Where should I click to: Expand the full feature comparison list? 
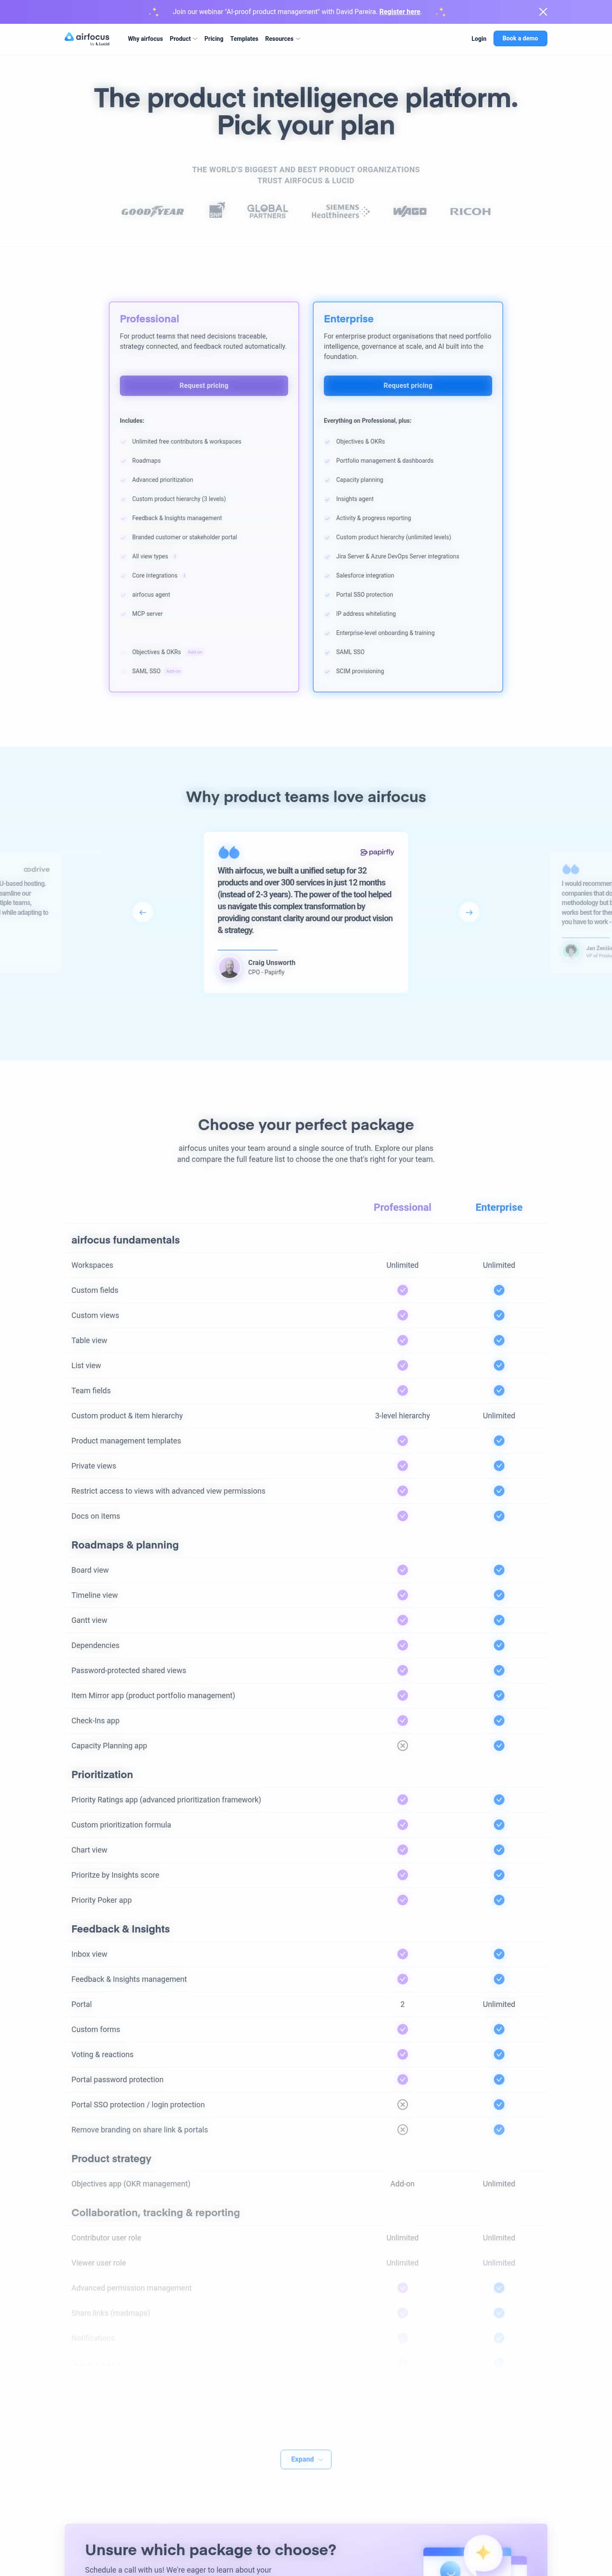point(306,2459)
